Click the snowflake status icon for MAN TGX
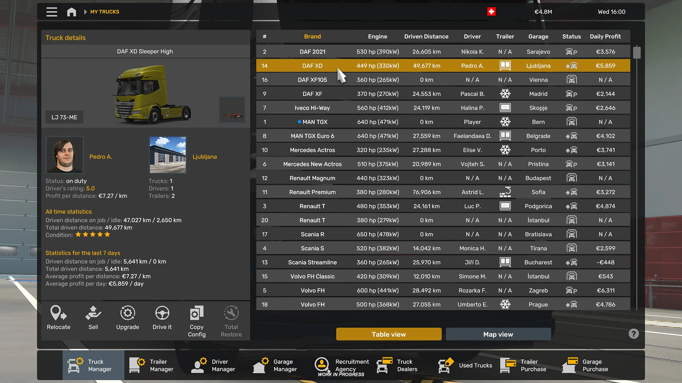This screenshot has width=682, height=383. pyautogui.click(x=505, y=122)
